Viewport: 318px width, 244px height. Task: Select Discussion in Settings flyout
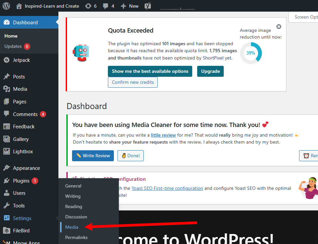click(x=76, y=217)
